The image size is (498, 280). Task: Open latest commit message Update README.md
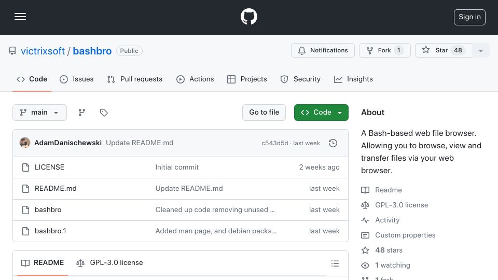pos(140,143)
